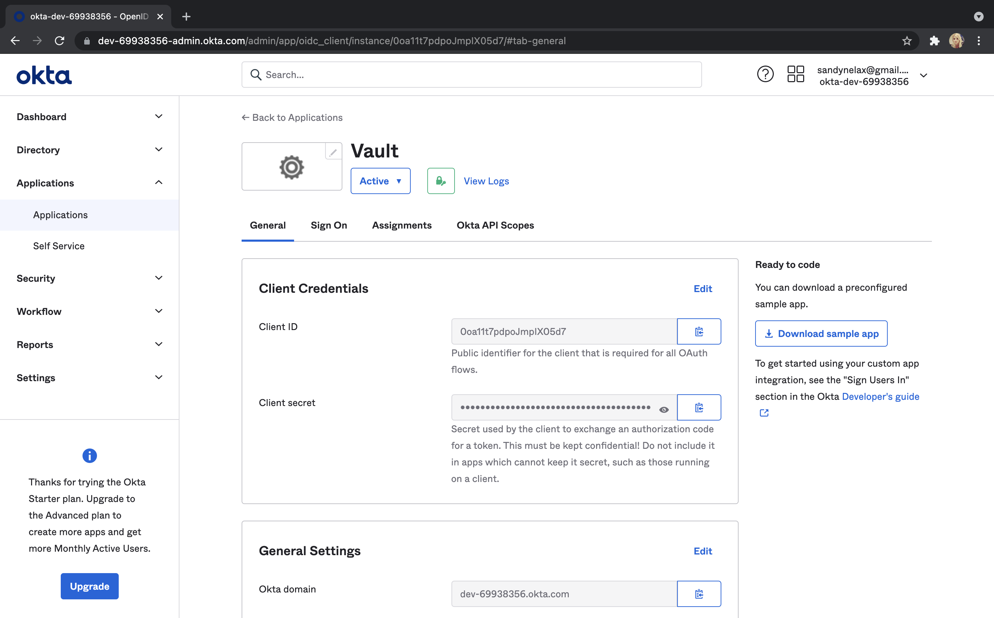994x618 pixels.
Task: Click Download sample app button
Action: click(821, 334)
